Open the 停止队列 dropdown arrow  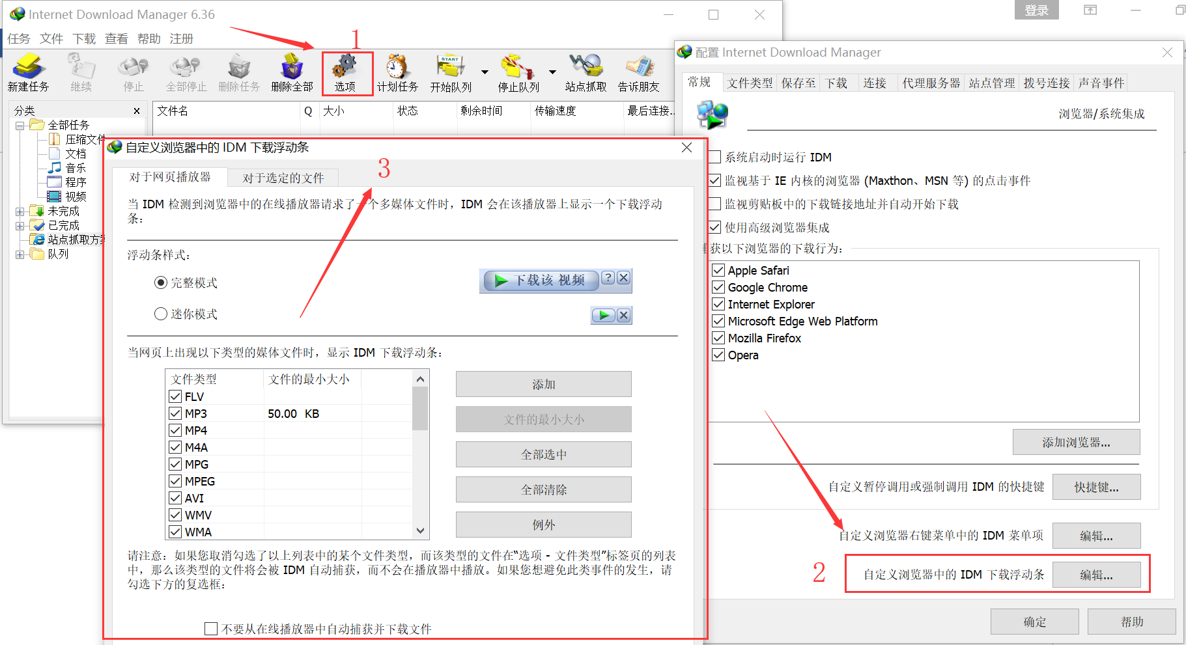(x=552, y=72)
